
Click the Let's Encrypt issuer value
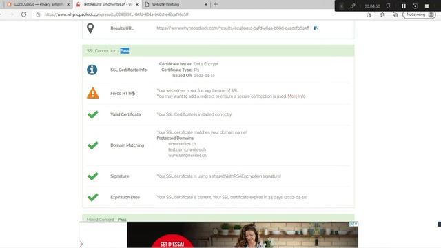pos(206,64)
